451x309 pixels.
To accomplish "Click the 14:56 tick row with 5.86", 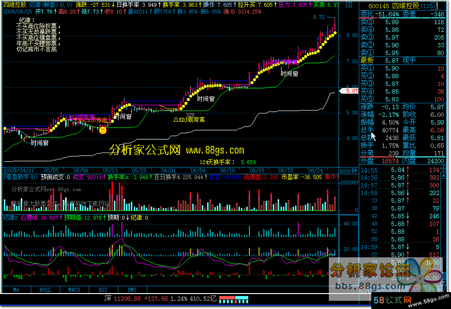I will coord(400,178).
